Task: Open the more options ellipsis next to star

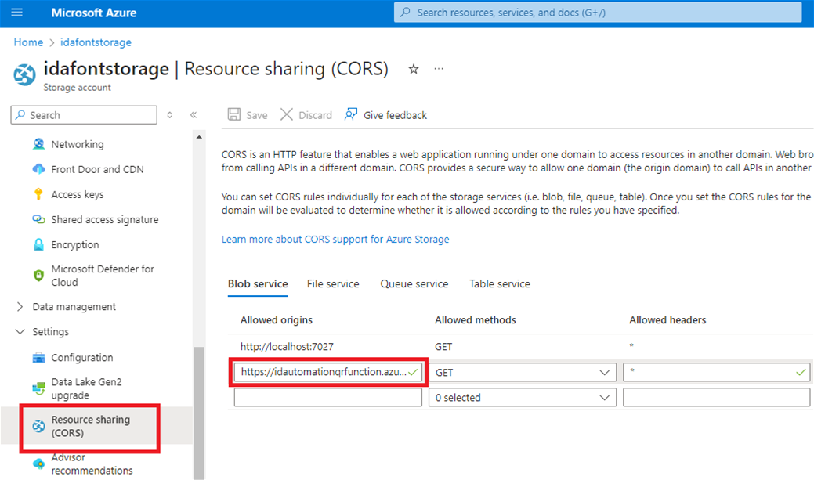Action: 439,69
